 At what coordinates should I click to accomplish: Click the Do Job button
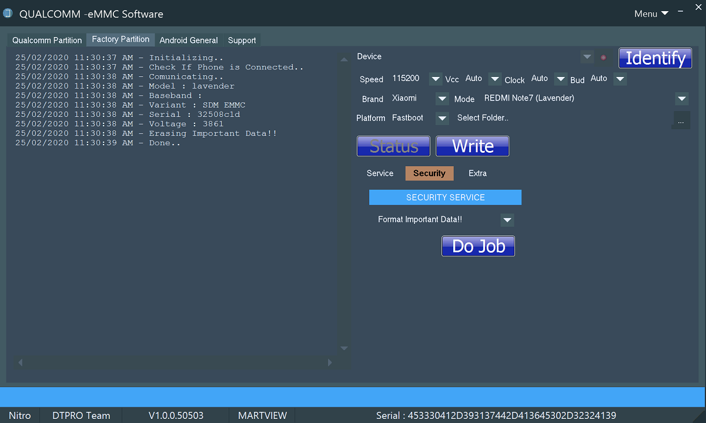point(479,246)
